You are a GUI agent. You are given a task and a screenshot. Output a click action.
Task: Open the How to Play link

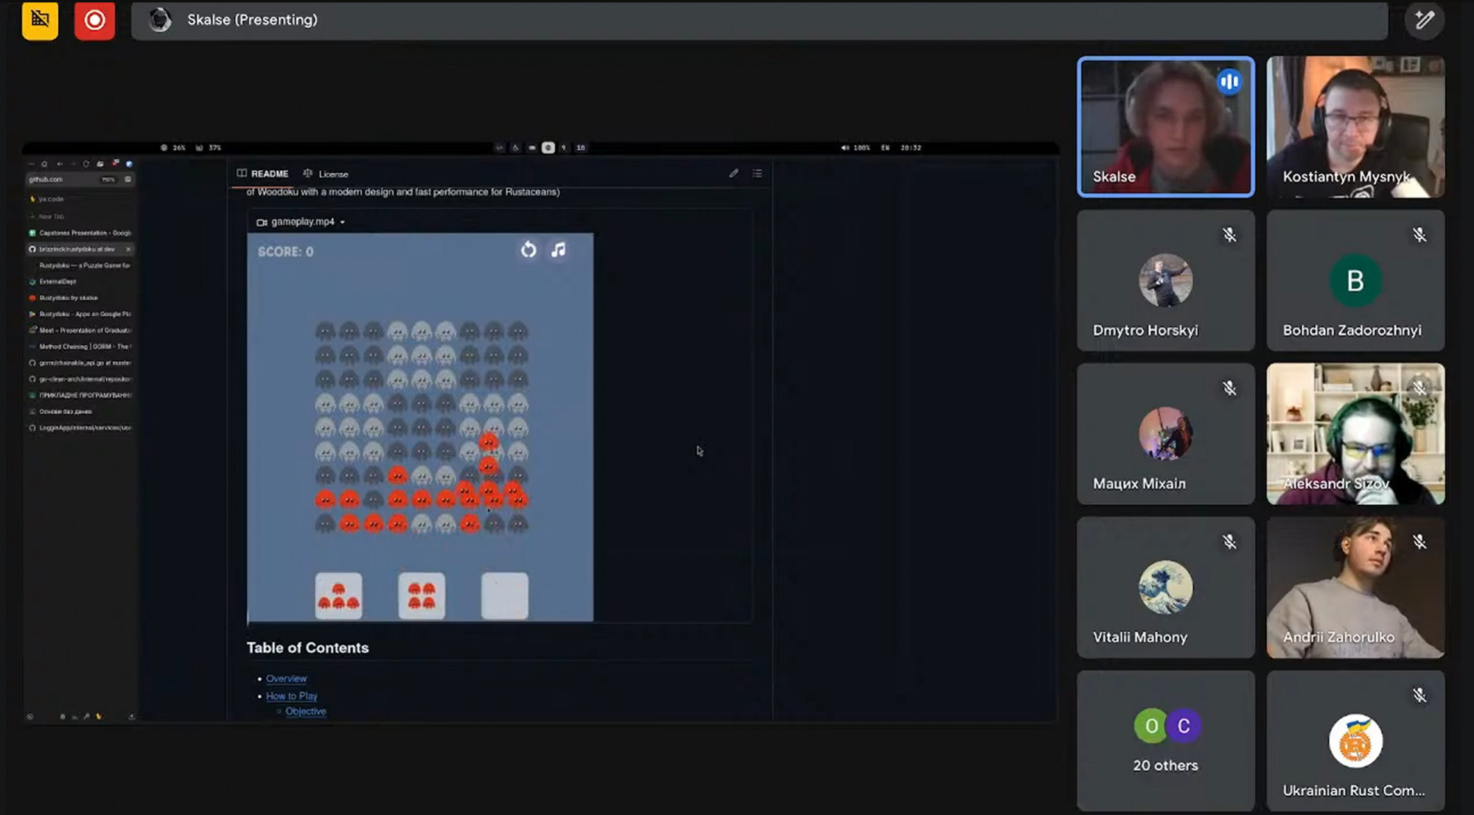pos(291,696)
